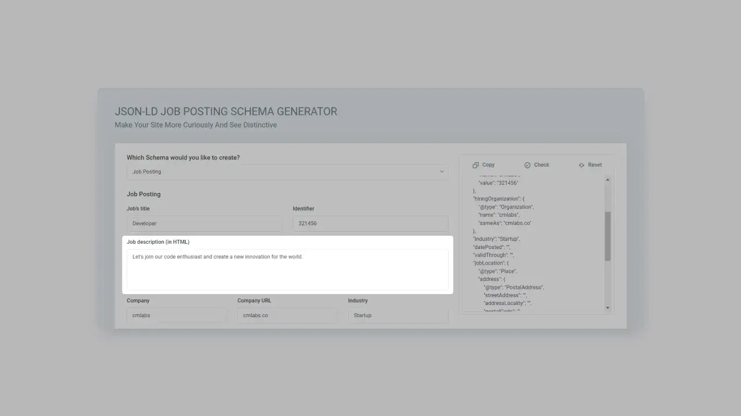741x416 pixels.
Task: Click the Company field containing cmlabs
Action: pyautogui.click(x=177, y=315)
